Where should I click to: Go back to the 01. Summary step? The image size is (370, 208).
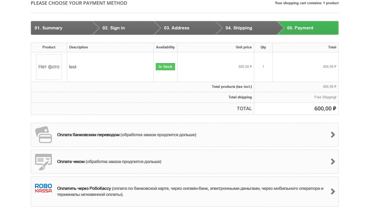point(48,28)
